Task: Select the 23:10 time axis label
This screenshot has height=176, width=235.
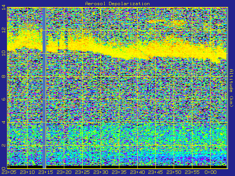Action: 28,172
